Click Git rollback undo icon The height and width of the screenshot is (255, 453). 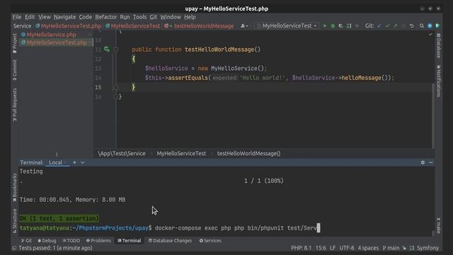coord(411,25)
